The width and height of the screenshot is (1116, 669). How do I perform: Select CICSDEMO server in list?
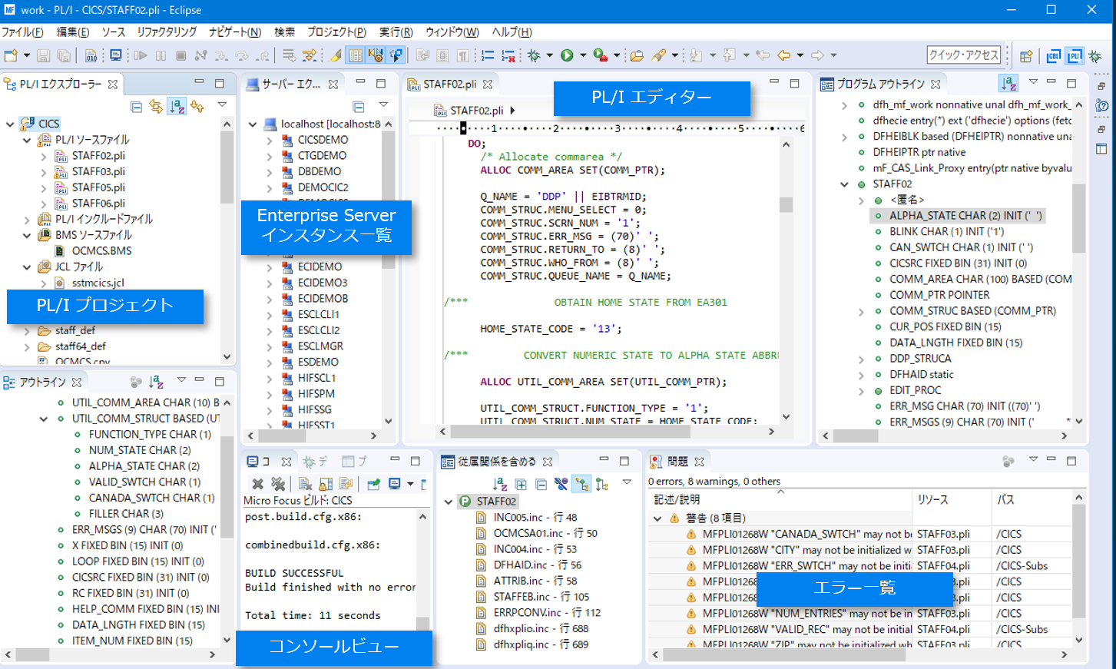tap(323, 140)
